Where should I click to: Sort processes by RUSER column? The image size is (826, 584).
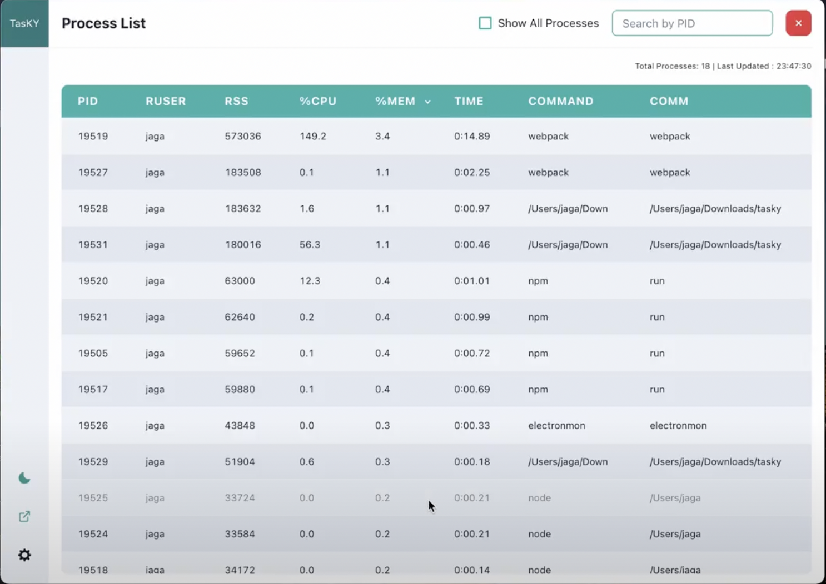[x=165, y=101]
